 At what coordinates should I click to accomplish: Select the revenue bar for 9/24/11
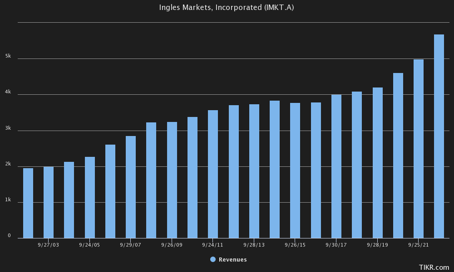pyautogui.click(x=213, y=174)
